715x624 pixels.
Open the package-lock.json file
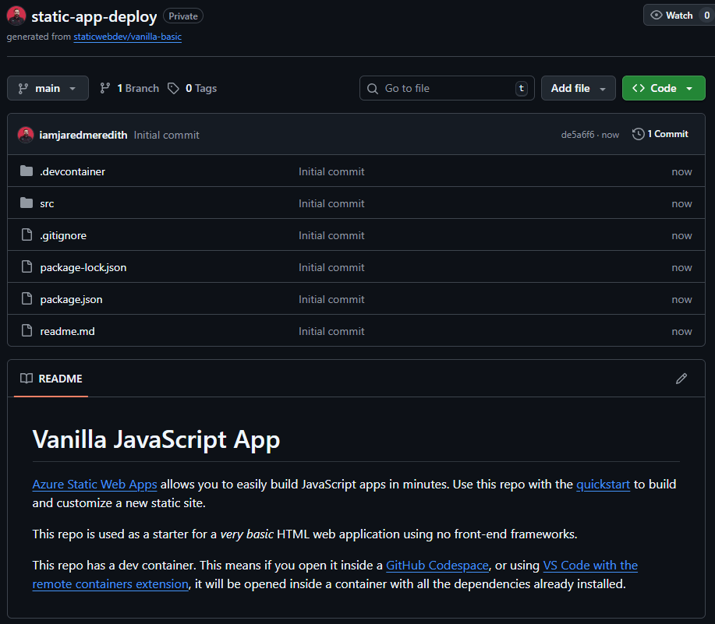pyautogui.click(x=83, y=267)
